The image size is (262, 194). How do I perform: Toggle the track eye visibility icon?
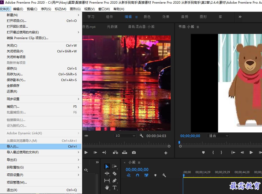click(x=86, y=170)
